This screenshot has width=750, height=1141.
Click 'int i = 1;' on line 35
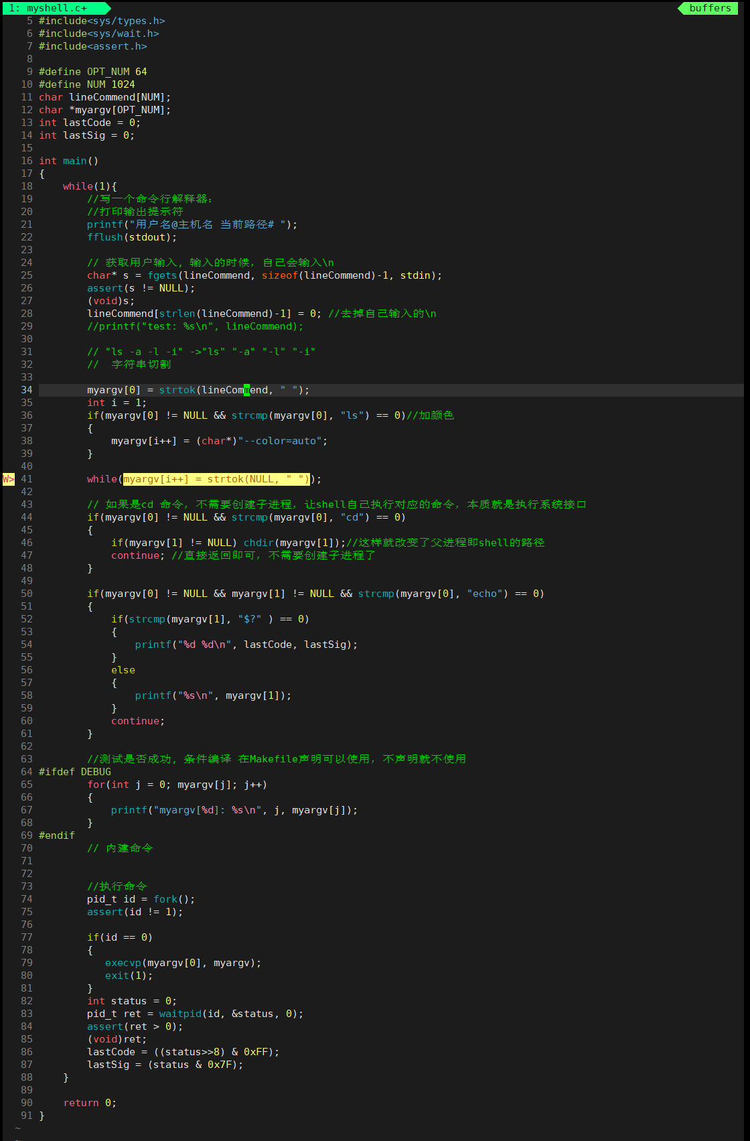[x=117, y=403]
